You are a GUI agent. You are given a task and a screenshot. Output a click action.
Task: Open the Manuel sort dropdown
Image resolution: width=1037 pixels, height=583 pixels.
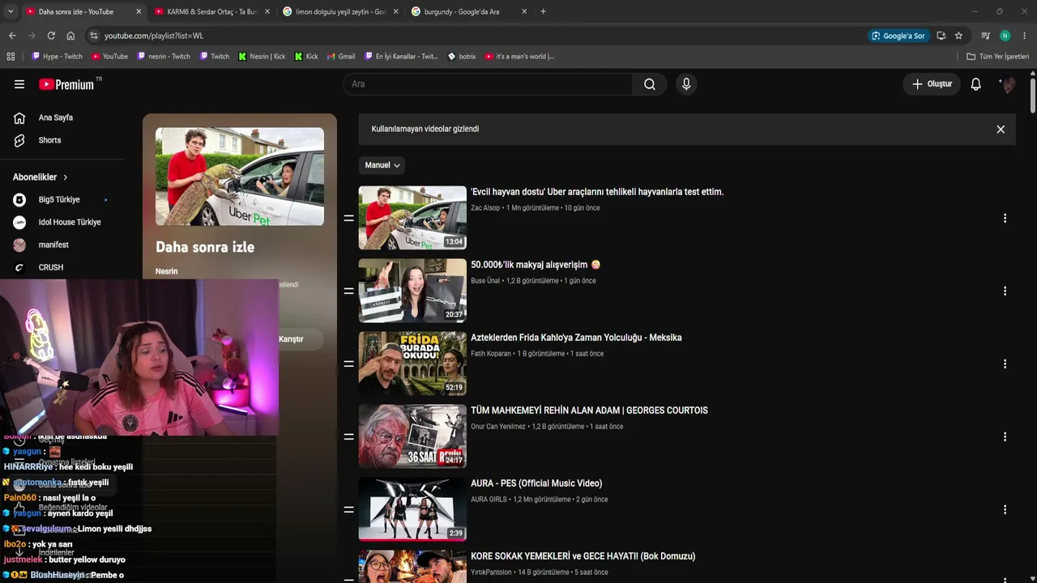(x=382, y=165)
